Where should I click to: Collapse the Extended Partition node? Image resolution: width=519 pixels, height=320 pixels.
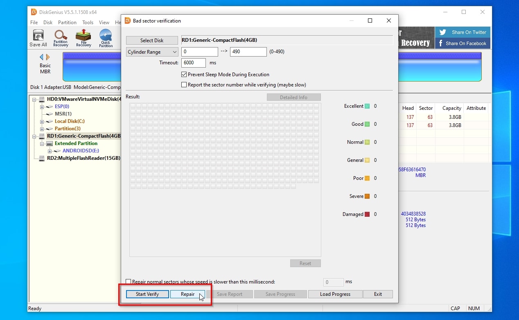(x=42, y=144)
